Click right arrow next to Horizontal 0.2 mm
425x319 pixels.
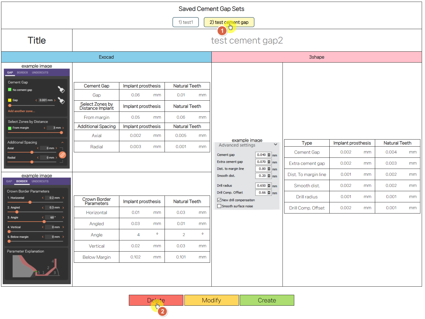click(63, 198)
